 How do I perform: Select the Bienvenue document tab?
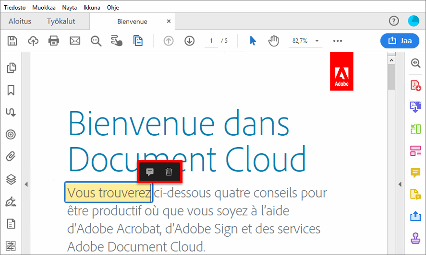pos(132,22)
